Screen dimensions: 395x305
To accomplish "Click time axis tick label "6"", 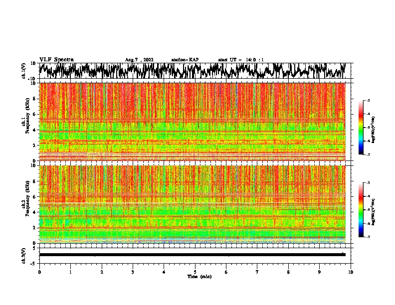I will pyautogui.click(x=226, y=272).
